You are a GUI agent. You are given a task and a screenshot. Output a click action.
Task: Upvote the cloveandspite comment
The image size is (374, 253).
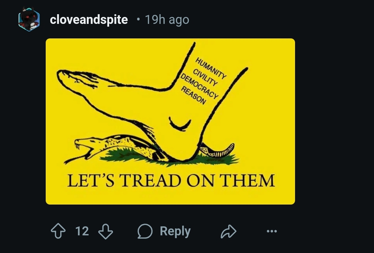click(x=58, y=231)
